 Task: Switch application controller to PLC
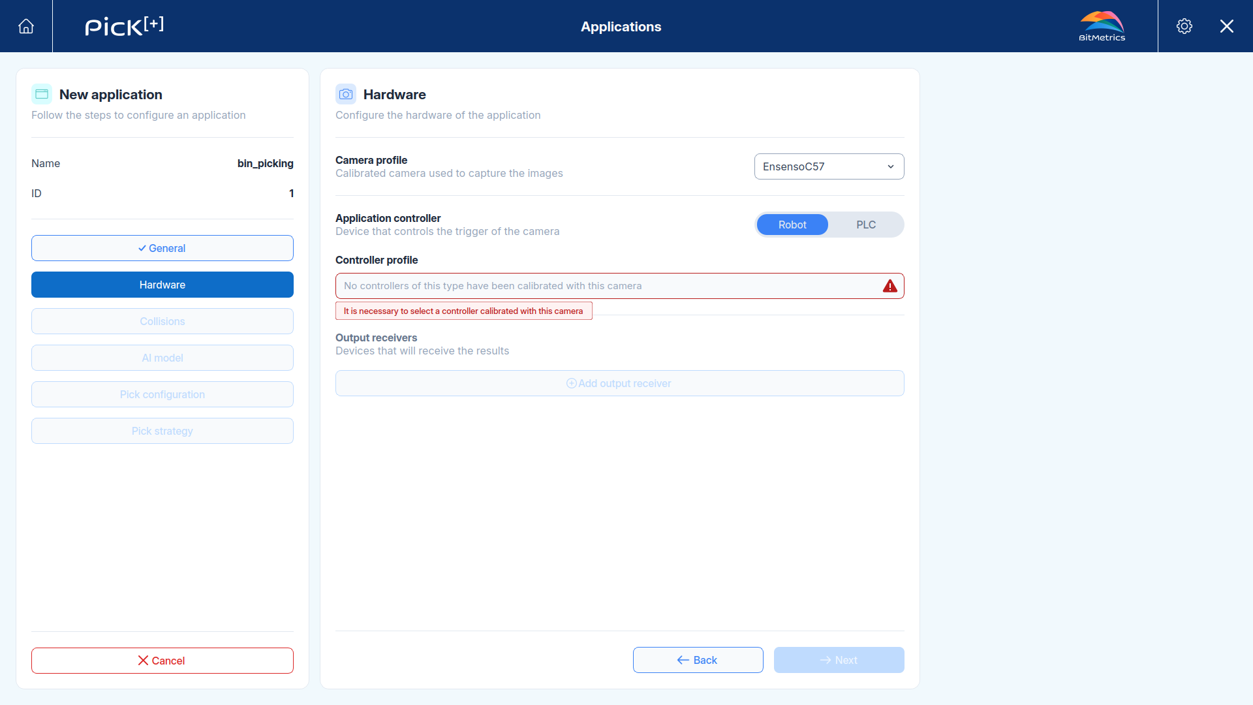point(866,225)
